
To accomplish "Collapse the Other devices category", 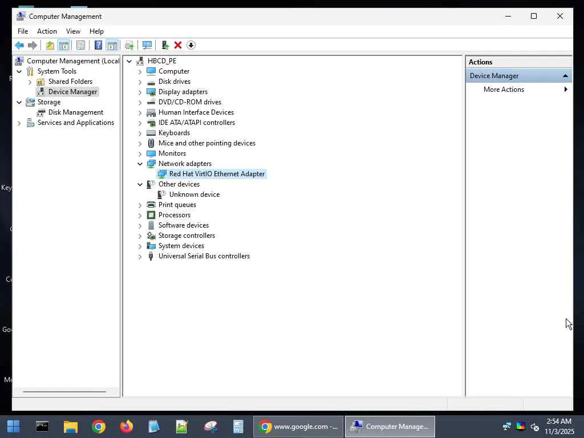I will [140, 184].
